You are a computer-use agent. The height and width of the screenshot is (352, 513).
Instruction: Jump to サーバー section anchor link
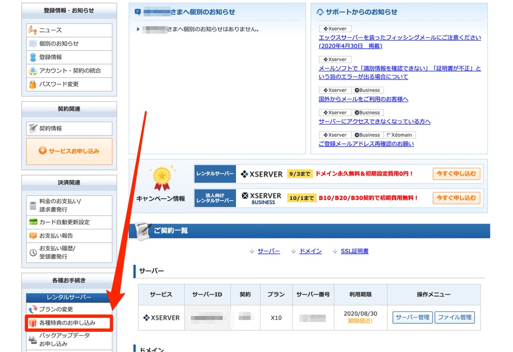pyautogui.click(x=269, y=251)
